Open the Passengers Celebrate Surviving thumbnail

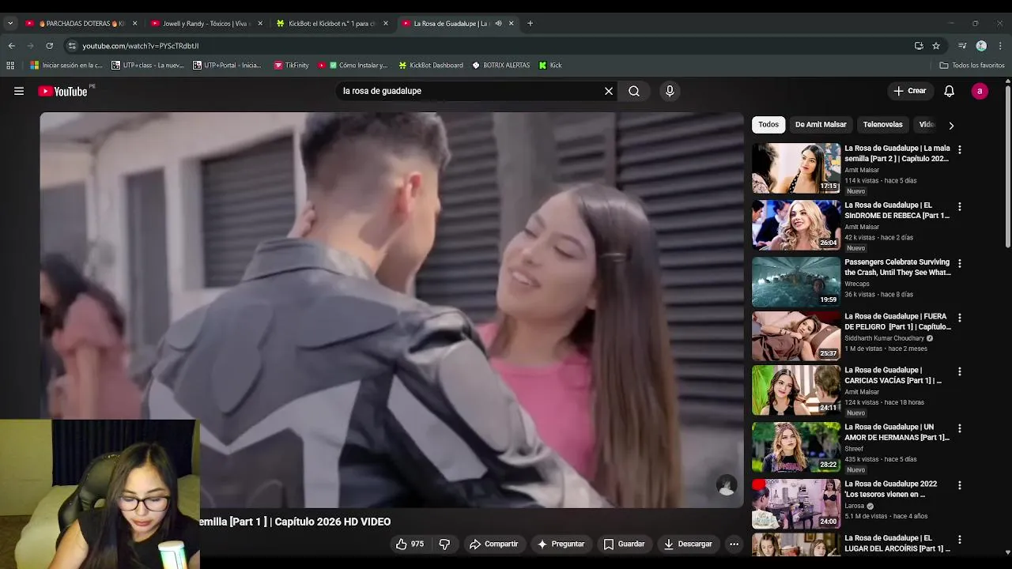(x=796, y=282)
